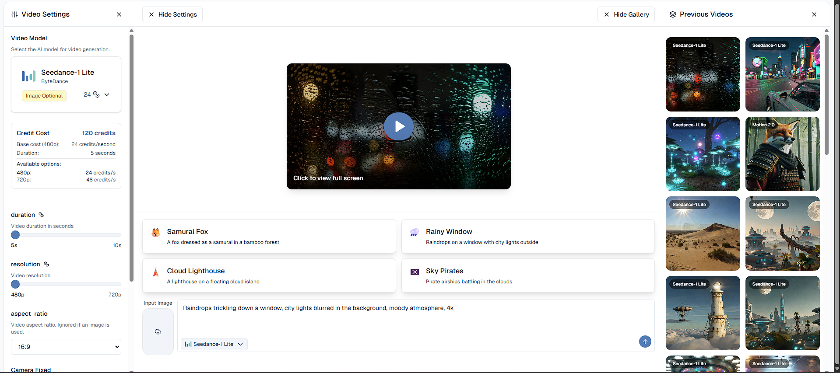Click the Video Settings sliders icon
The height and width of the screenshot is (373, 840).
pos(14,14)
